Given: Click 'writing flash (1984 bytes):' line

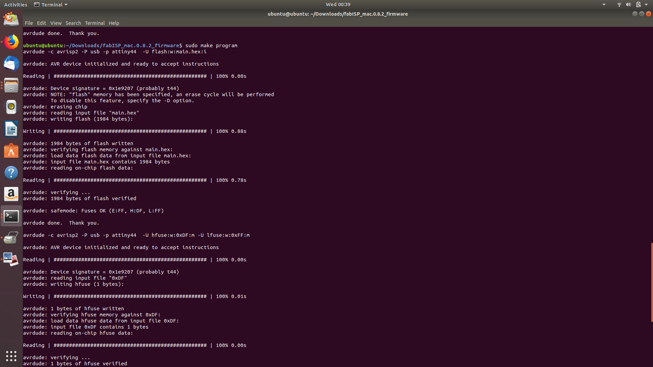Looking at the screenshot, I should (x=92, y=119).
